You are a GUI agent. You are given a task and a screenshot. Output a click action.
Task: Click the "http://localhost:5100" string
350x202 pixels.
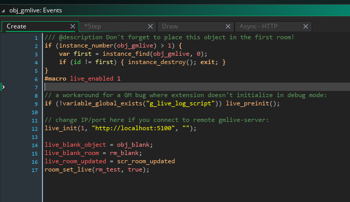click(x=133, y=128)
